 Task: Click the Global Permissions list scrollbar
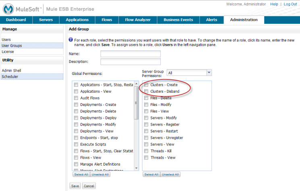tap(136, 105)
